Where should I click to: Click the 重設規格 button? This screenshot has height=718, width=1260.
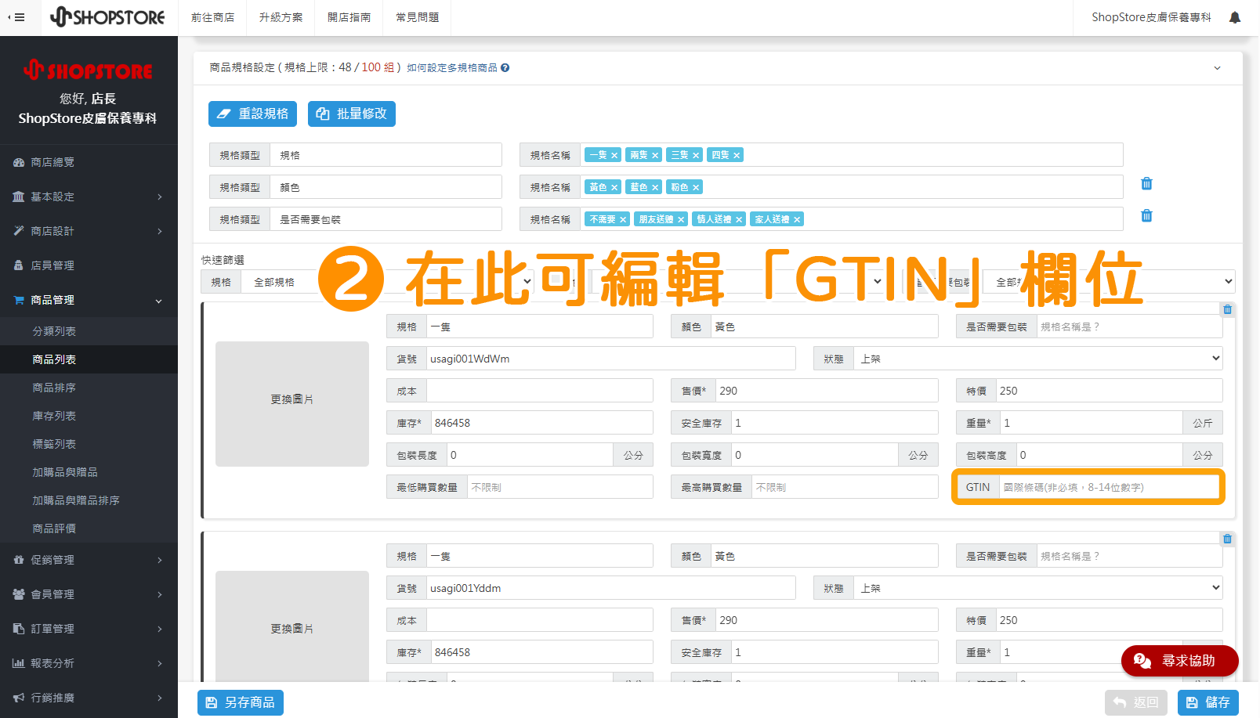[x=252, y=114]
